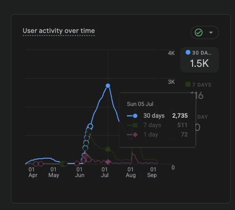The height and width of the screenshot is (210, 235).
Task: Click the 0 y-axis label
Action: [173, 168]
